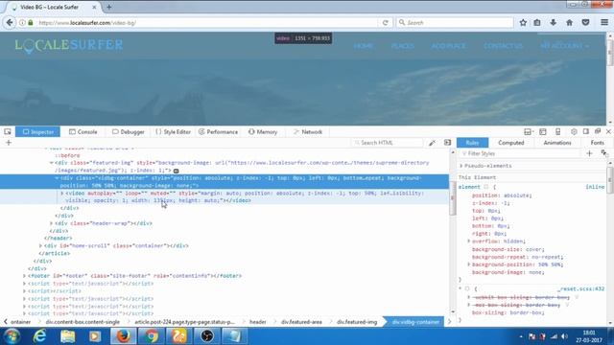Viewport: 614px width, 345px height.
Task: Toggle pseudo-class panel icon
Action: coord(604,153)
